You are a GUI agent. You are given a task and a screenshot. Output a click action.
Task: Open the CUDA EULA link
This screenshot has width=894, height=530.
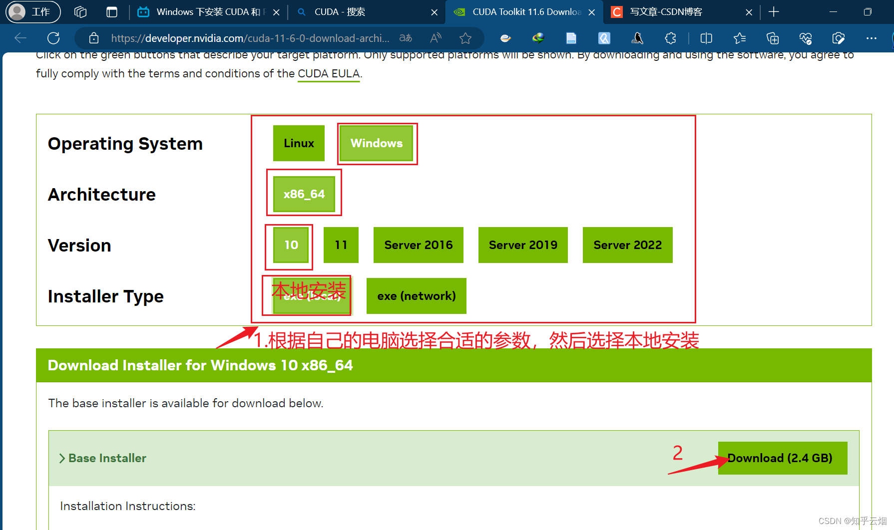pos(329,74)
